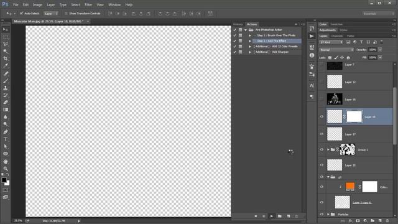
Task: Create new action set folder icon
Action: point(280,216)
